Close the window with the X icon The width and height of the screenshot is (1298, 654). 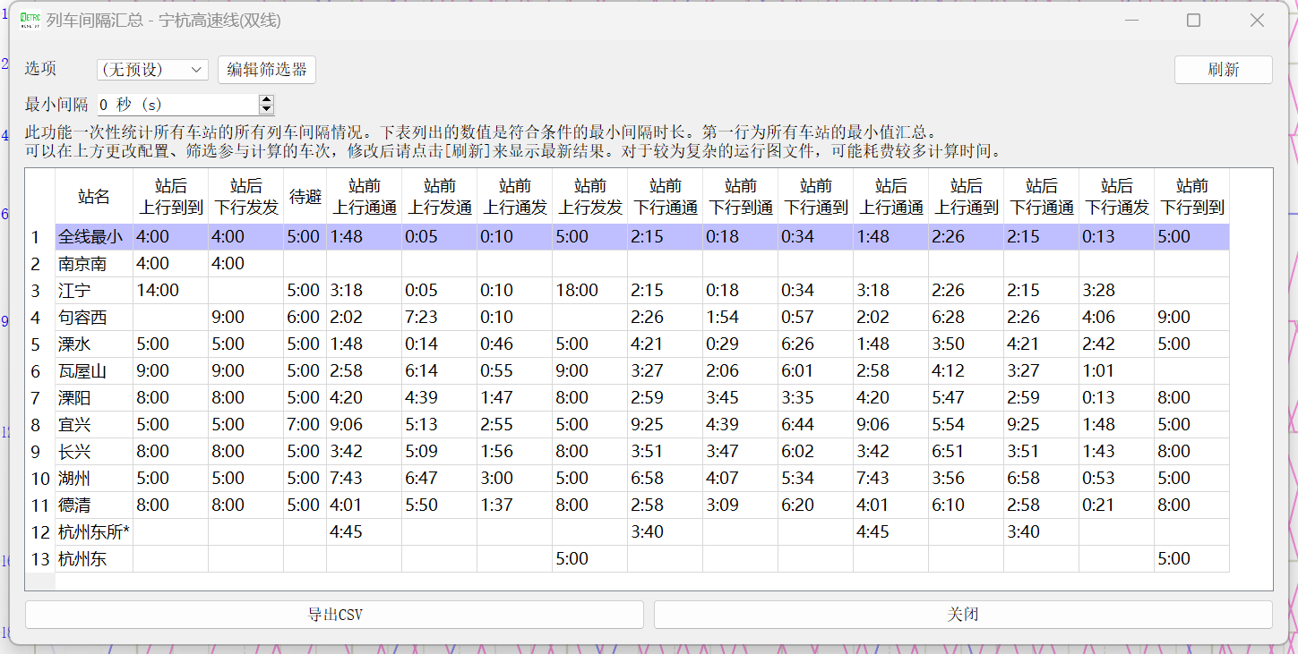1257,20
